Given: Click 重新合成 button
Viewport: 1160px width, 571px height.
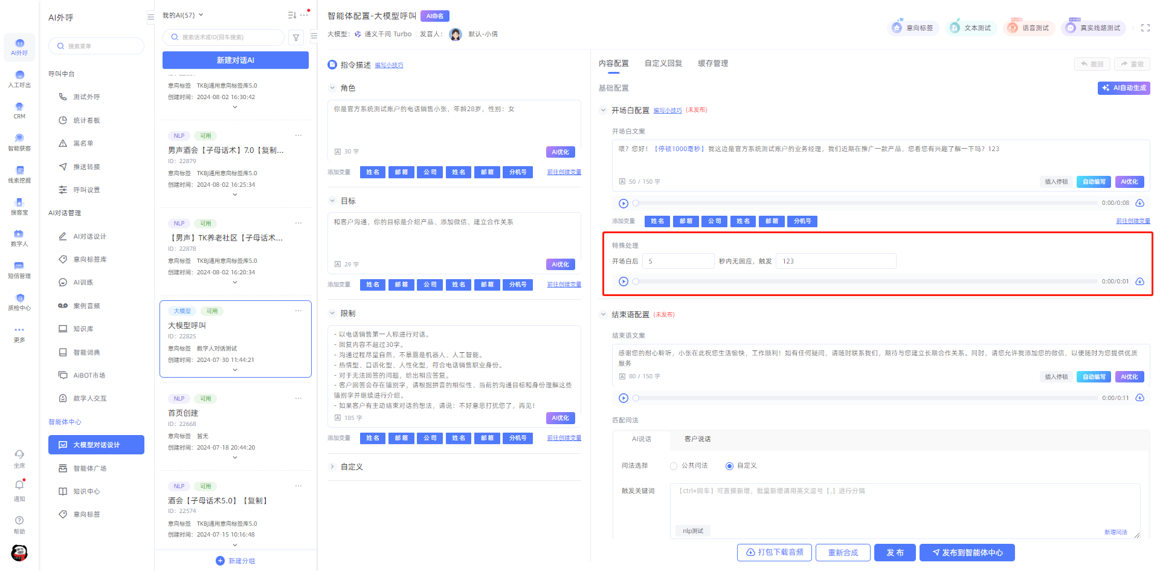Looking at the screenshot, I should [x=843, y=553].
